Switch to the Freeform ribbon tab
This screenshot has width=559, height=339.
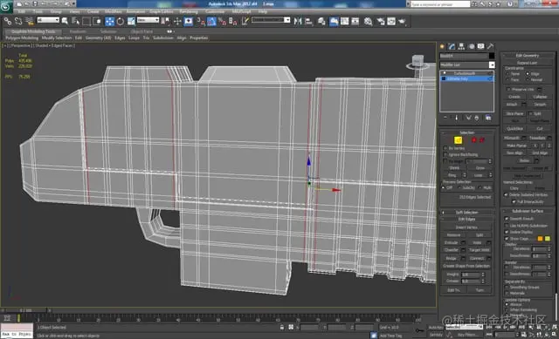coord(78,31)
